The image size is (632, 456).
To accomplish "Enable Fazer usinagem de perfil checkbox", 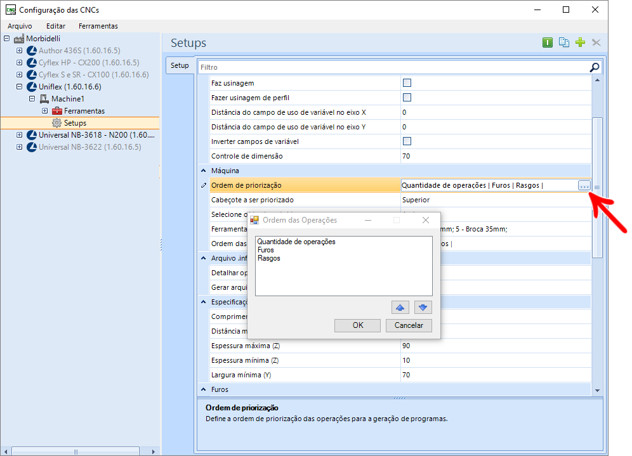I will click(x=407, y=98).
